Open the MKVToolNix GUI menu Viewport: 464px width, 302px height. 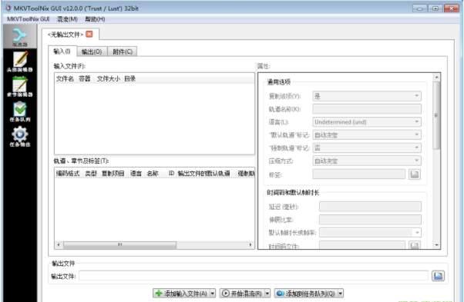tap(28, 19)
